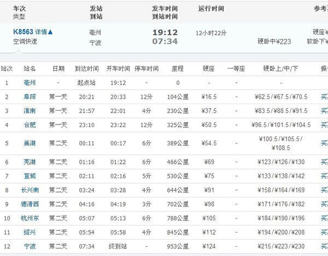Click the buy link in the 杭州东 row
The width and height of the screenshot is (328, 256).
(324, 218)
